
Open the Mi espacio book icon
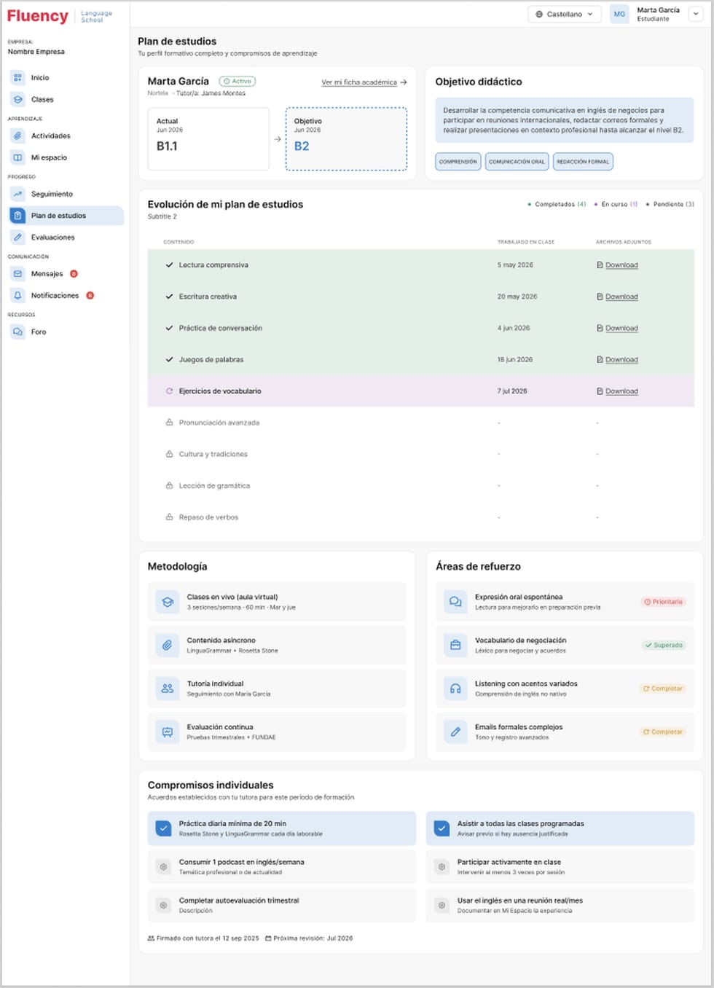[x=18, y=157]
